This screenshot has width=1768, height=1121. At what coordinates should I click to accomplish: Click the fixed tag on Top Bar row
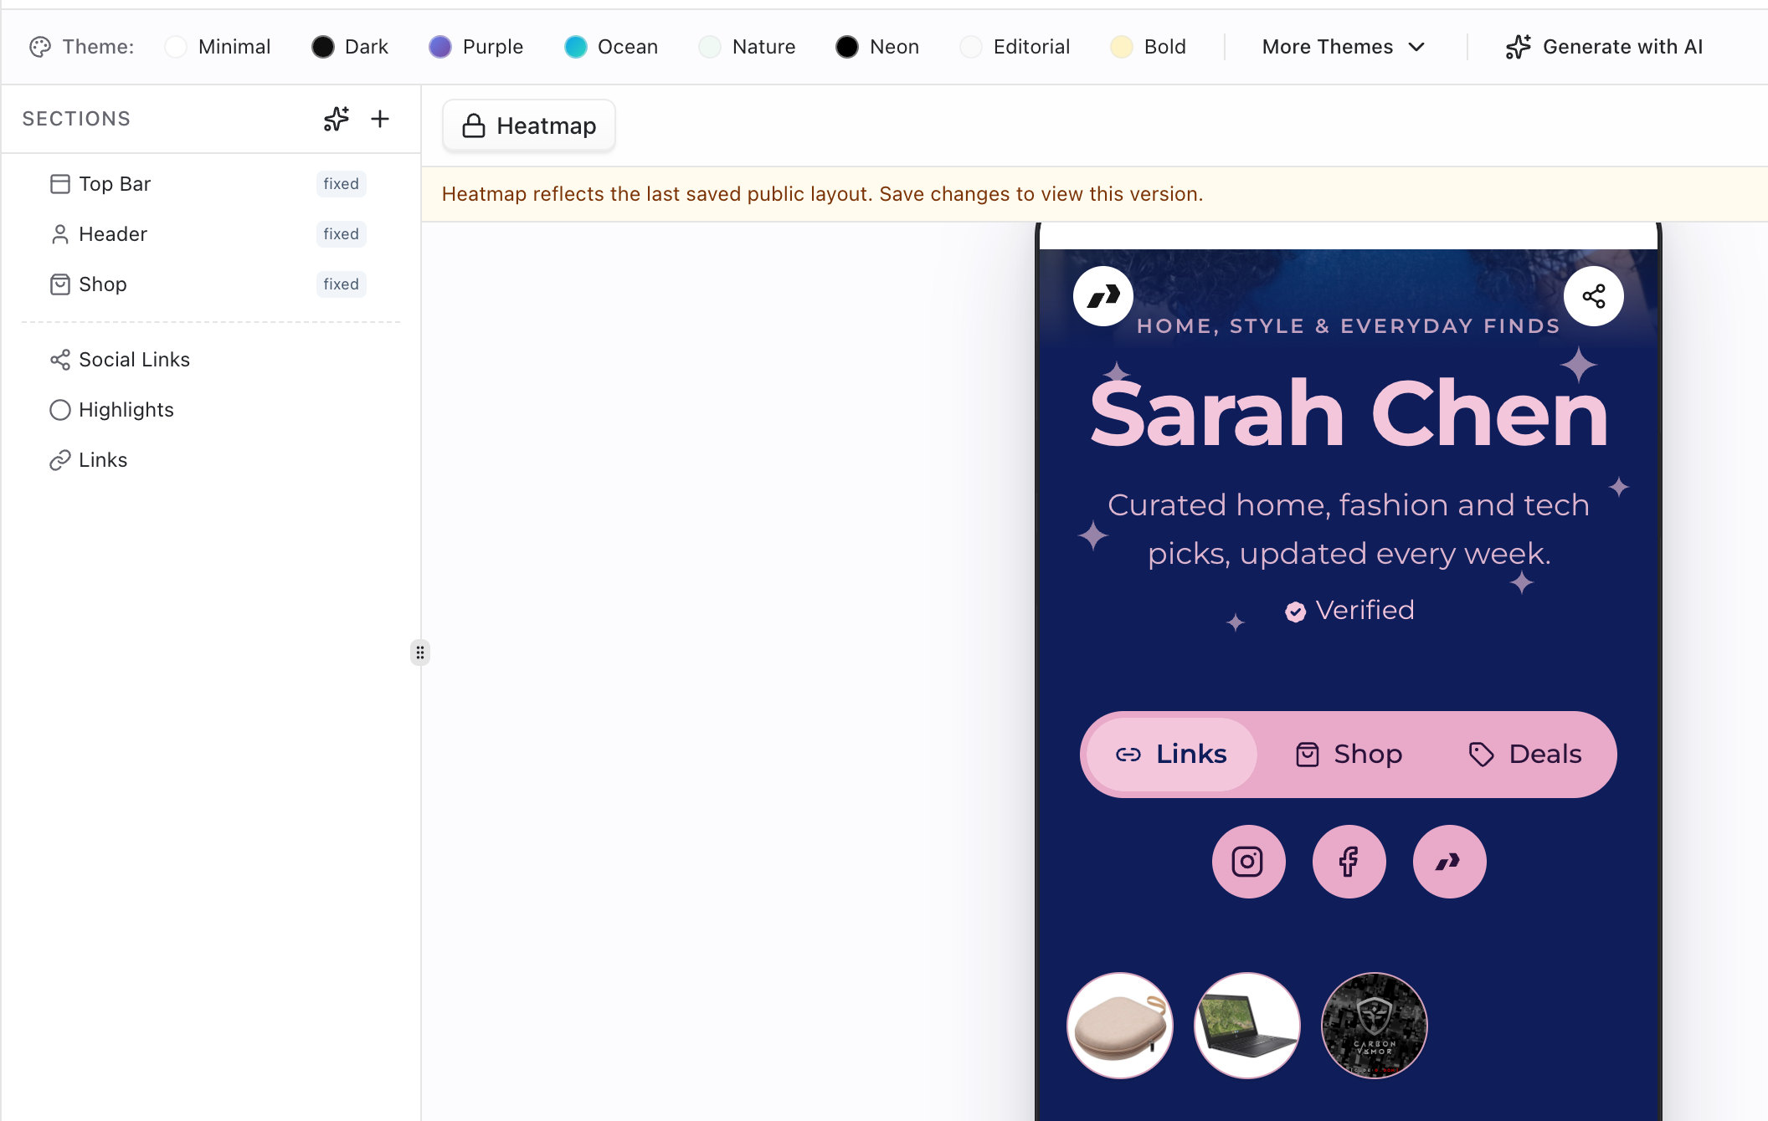point(341,184)
